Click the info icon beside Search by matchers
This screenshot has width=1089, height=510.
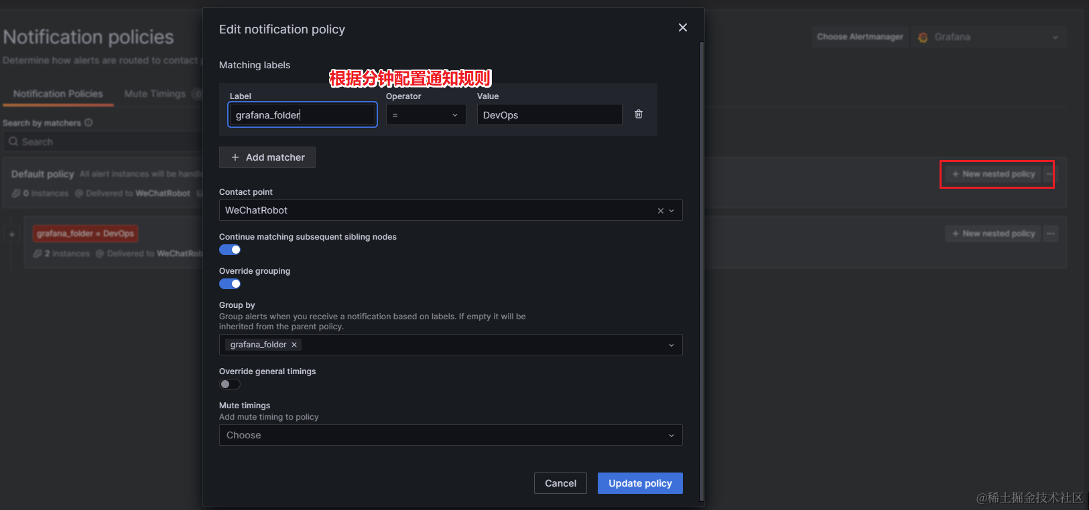[x=88, y=122]
